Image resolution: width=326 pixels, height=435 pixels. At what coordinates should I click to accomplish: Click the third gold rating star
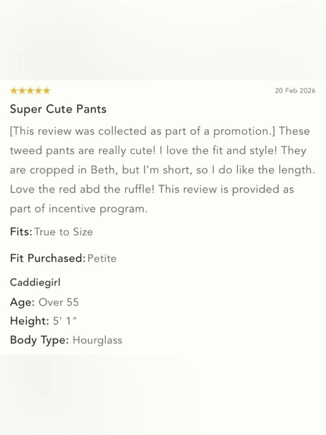[x=30, y=90]
